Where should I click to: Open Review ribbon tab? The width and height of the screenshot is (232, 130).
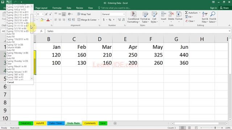click(80, 8)
